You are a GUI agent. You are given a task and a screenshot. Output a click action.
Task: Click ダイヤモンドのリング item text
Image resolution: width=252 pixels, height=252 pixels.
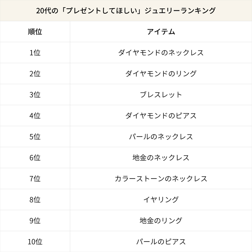point(161,74)
